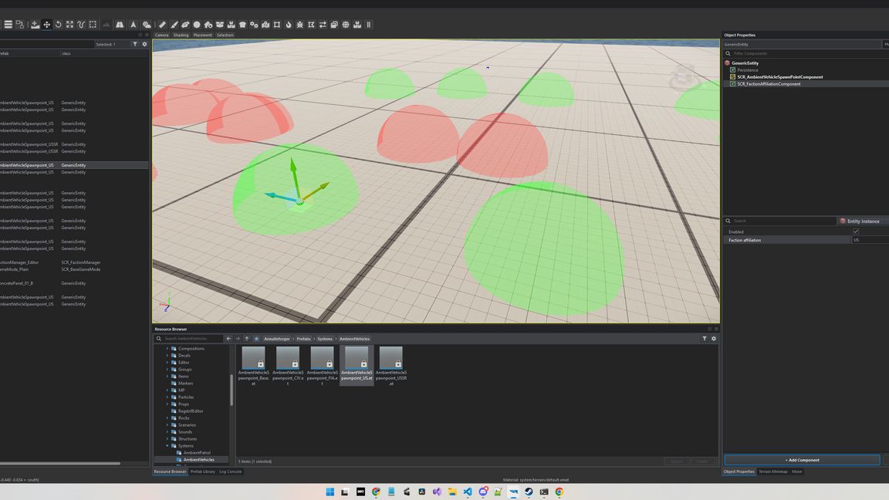Viewport: 889px width, 500px height.
Task: Click the Resource Browser filter funnel icon
Action: click(705, 339)
